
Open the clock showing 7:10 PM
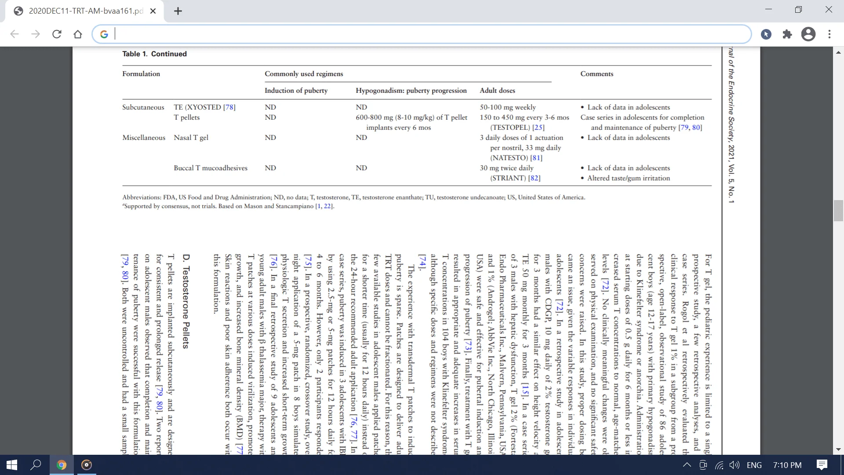pyautogui.click(x=787, y=465)
